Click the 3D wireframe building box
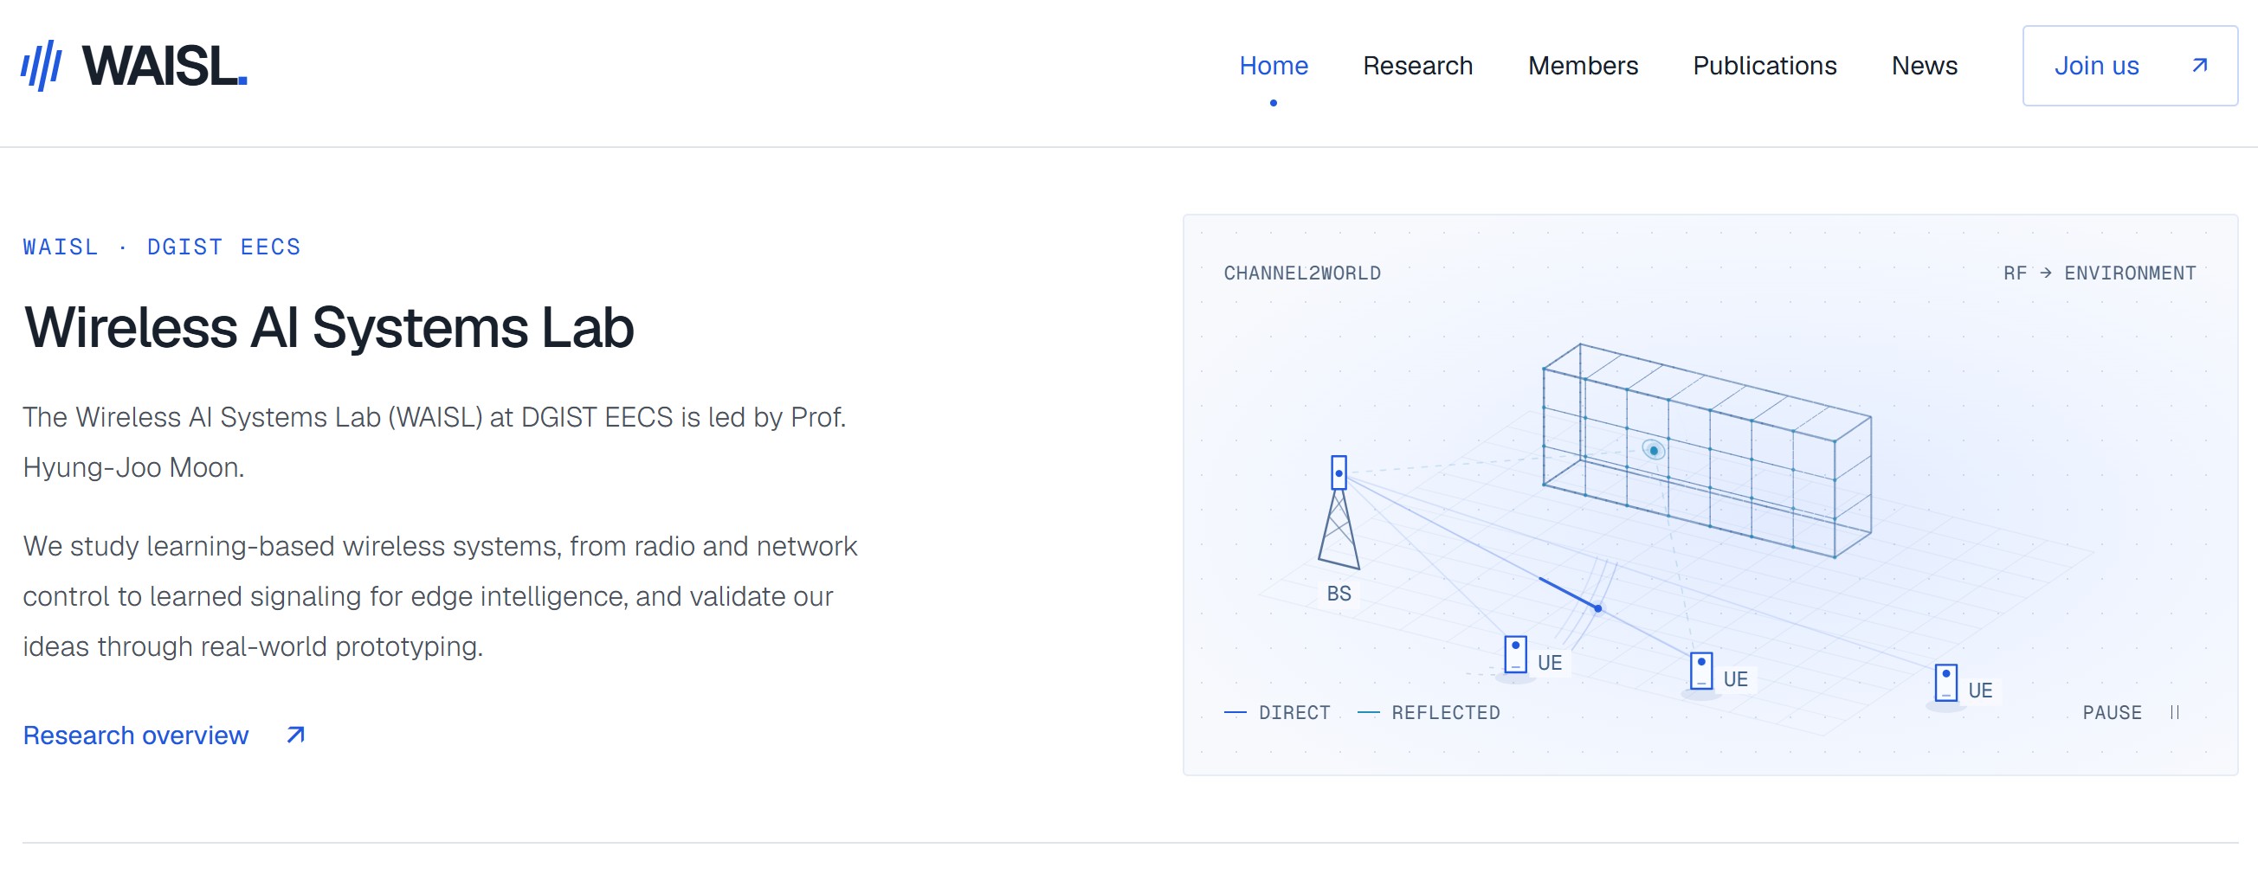The image size is (2258, 893). (x=1706, y=451)
